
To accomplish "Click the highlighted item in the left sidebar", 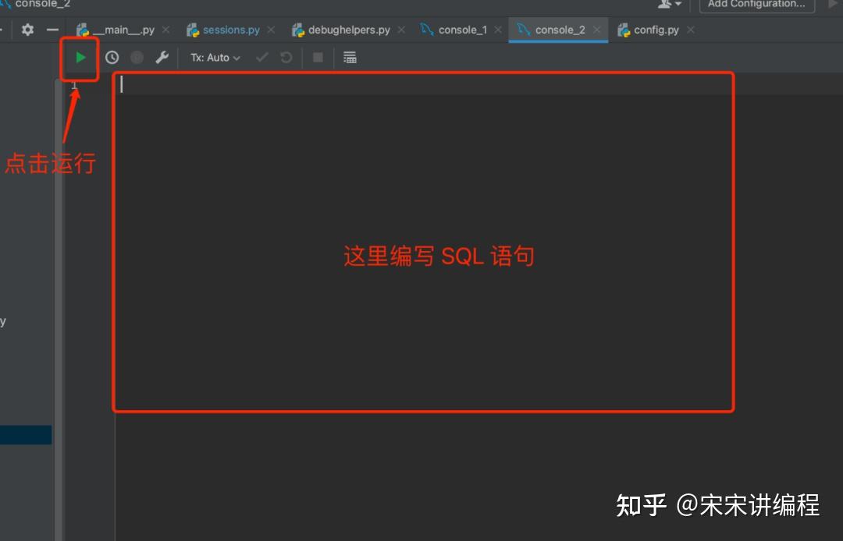I will (x=25, y=434).
